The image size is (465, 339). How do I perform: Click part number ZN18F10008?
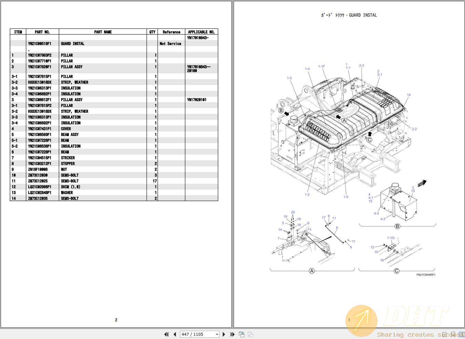38,169
